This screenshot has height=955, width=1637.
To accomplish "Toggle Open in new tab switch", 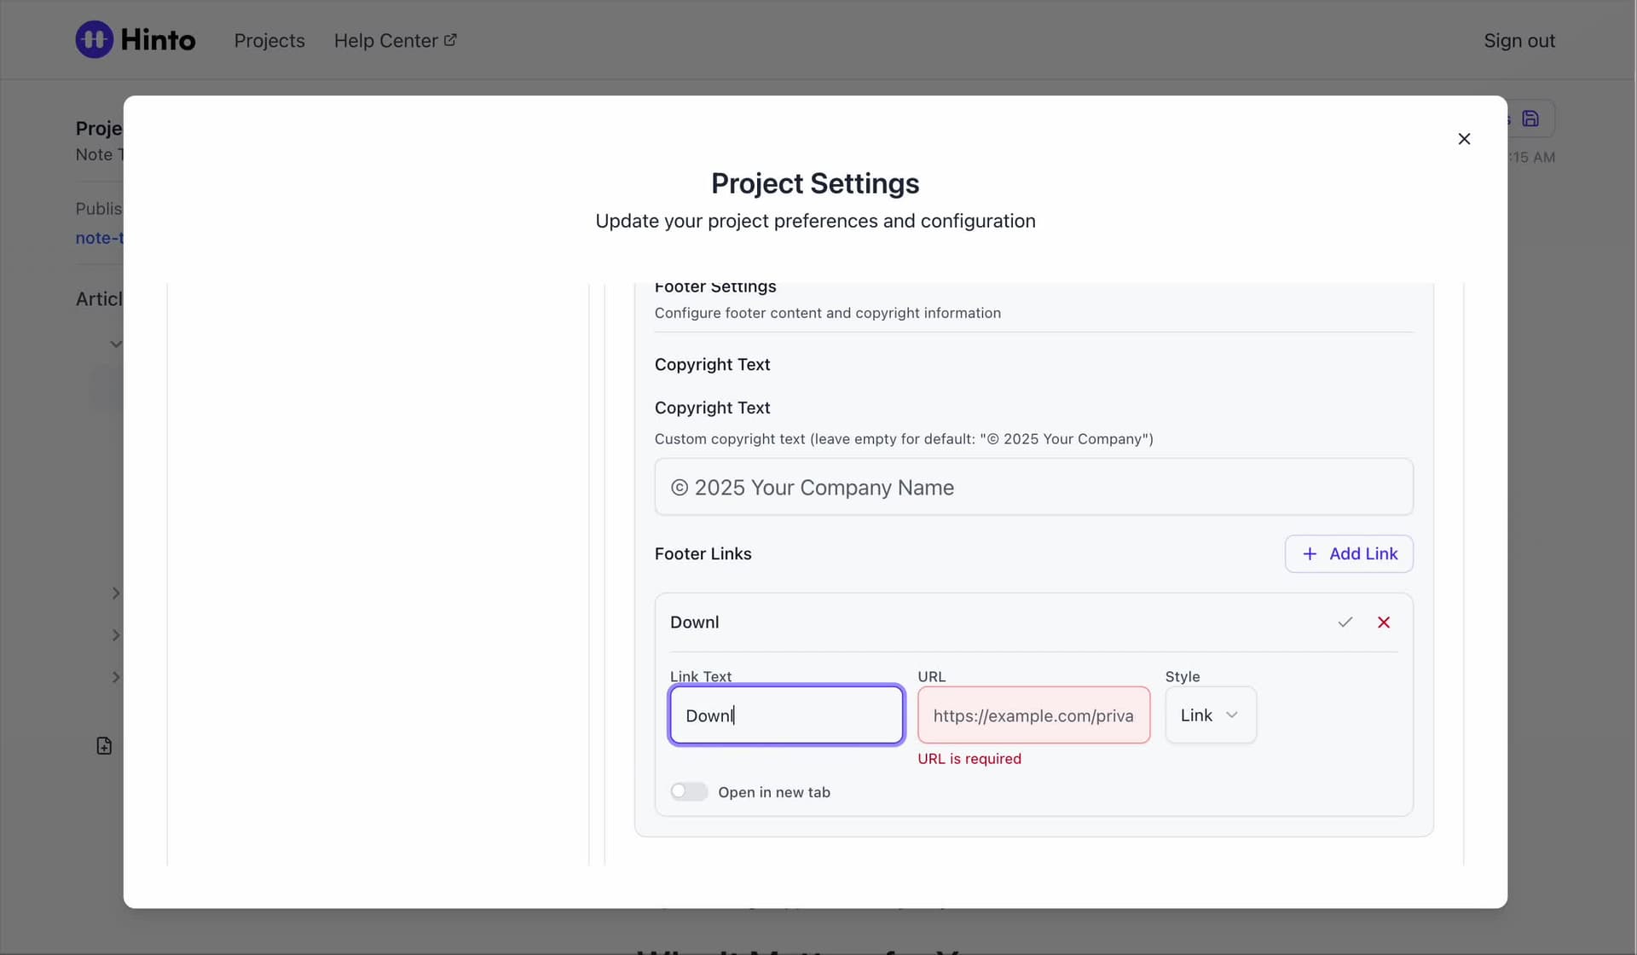I will [x=689, y=792].
